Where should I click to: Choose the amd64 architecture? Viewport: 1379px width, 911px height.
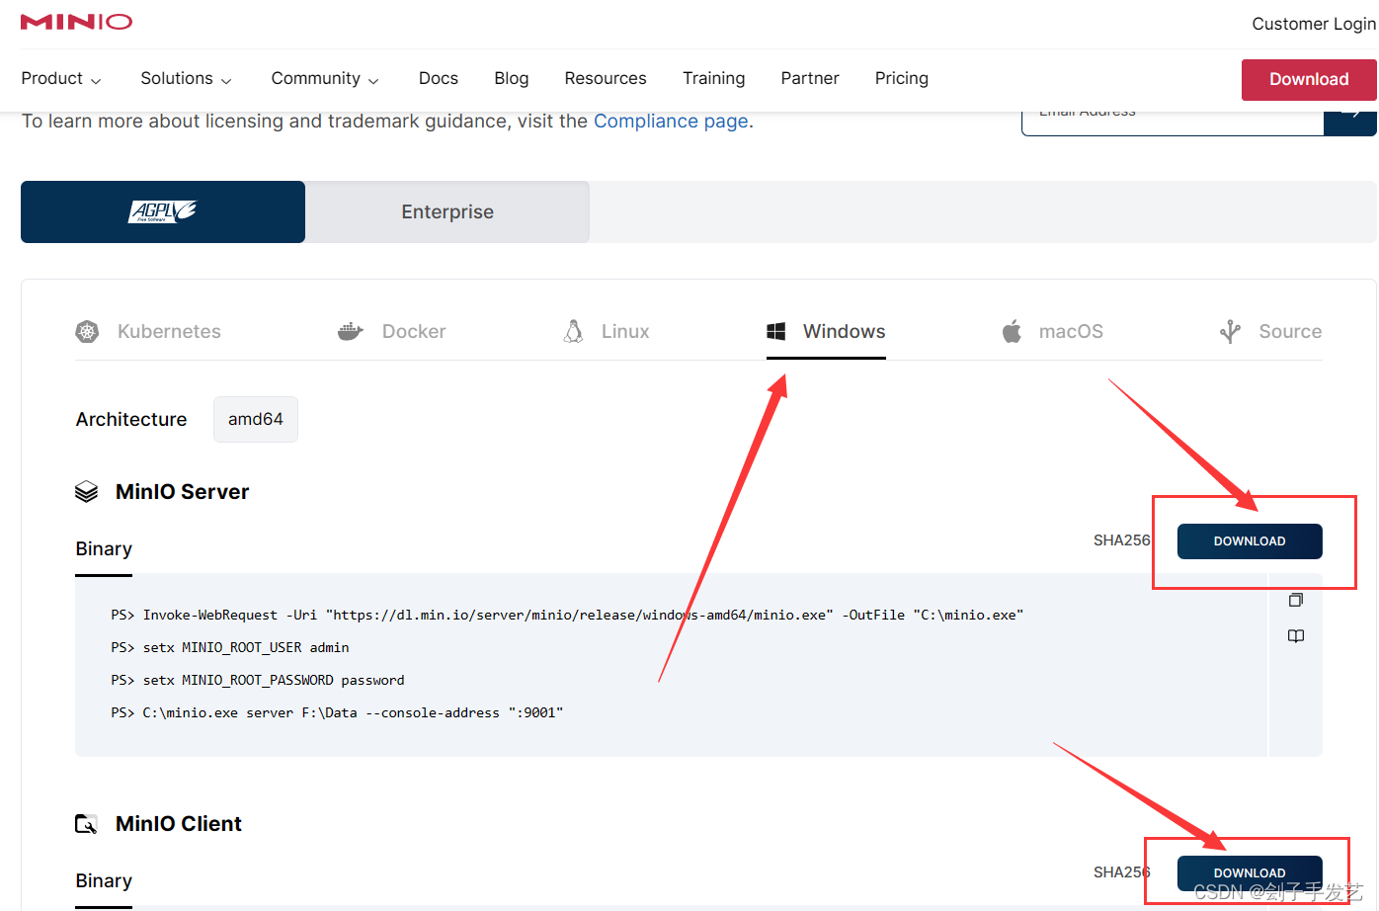256,419
